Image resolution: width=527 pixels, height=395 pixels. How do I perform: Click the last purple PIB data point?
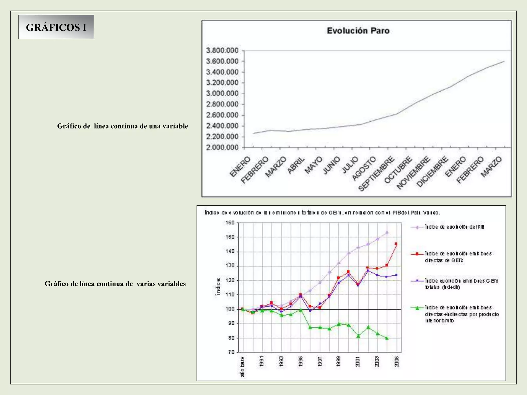[x=387, y=232]
